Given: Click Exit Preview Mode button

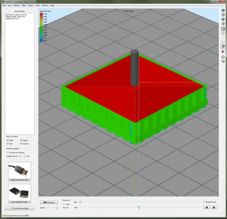Looking at the screenshot, I should [x=20, y=208].
